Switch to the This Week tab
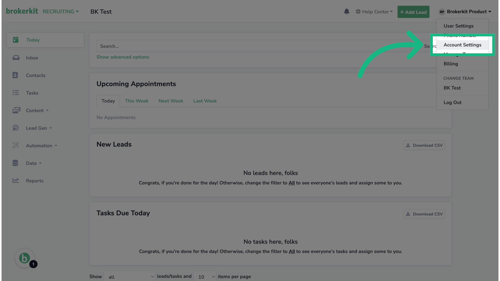 [x=136, y=101]
